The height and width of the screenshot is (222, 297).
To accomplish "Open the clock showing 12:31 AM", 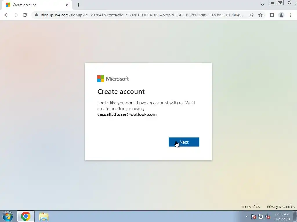I will [282, 217].
